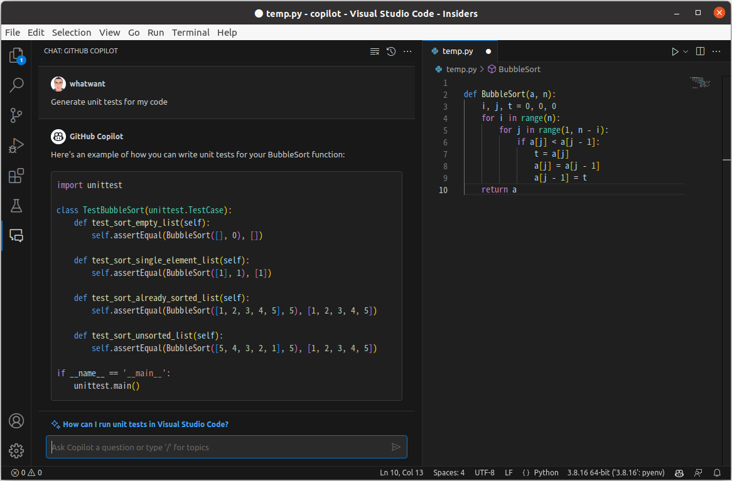Show Copilot chat history
Image resolution: width=732 pixels, height=481 pixels.
coord(391,51)
